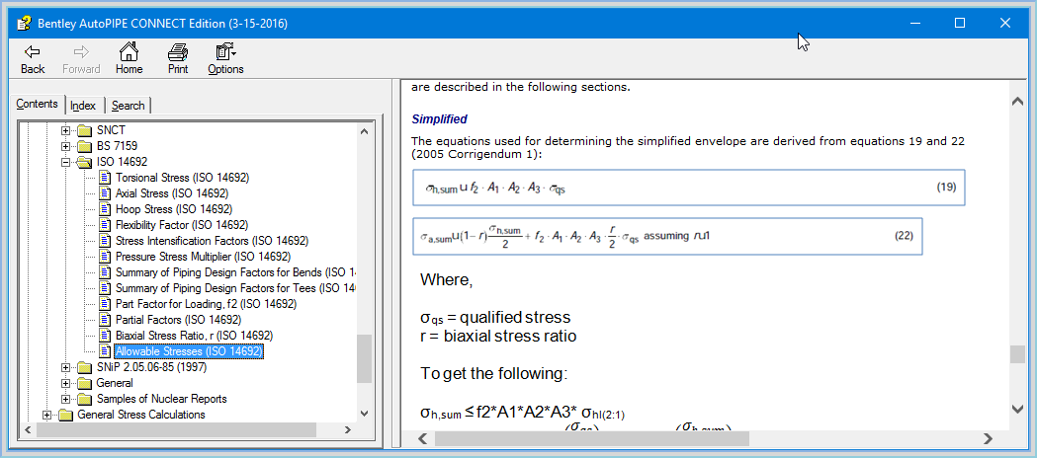The width and height of the screenshot is (1037, 458).
Task: Click topic pane scroll-down arrow
Action: 1017,410
